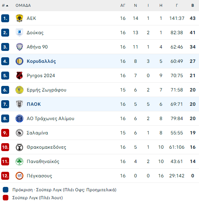Click the Ερμής Ζωγράφου yellow logo
The image size is (199, 202).
19,90
